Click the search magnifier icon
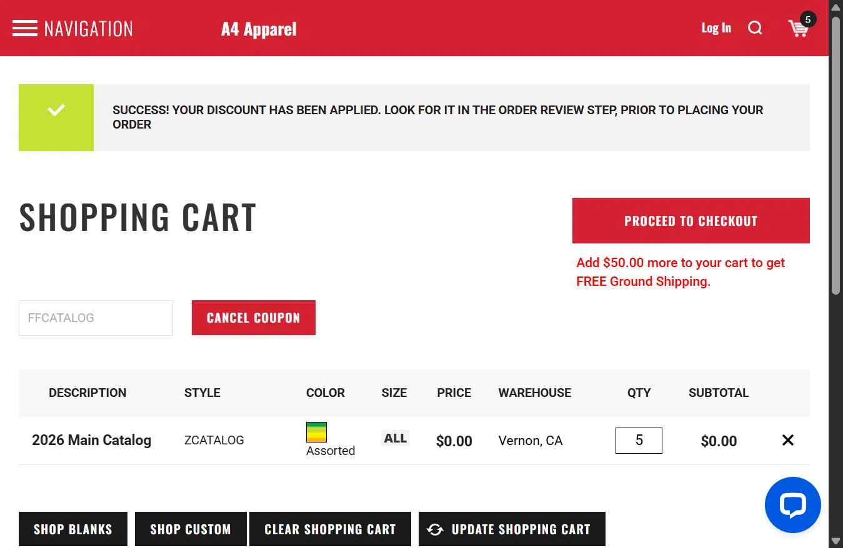843x548 pixels. click(755, 28)
